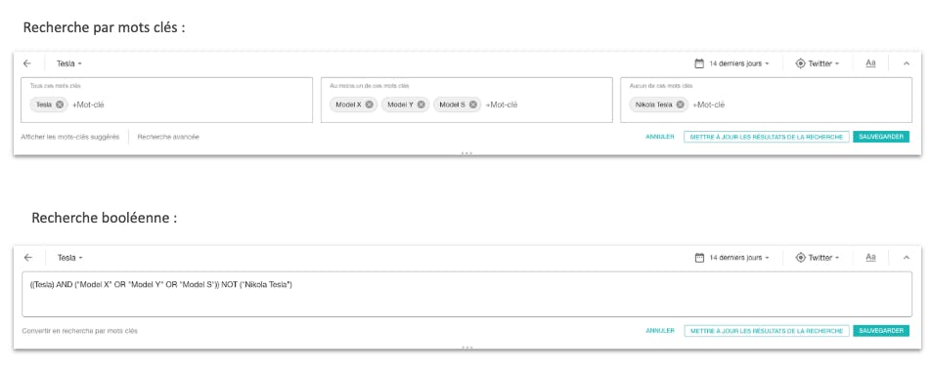The height and width of the screenshot is (372, 931).
Task: Click Afficher les mots-clés suggérés link
Action: click(x=70, y=137)
